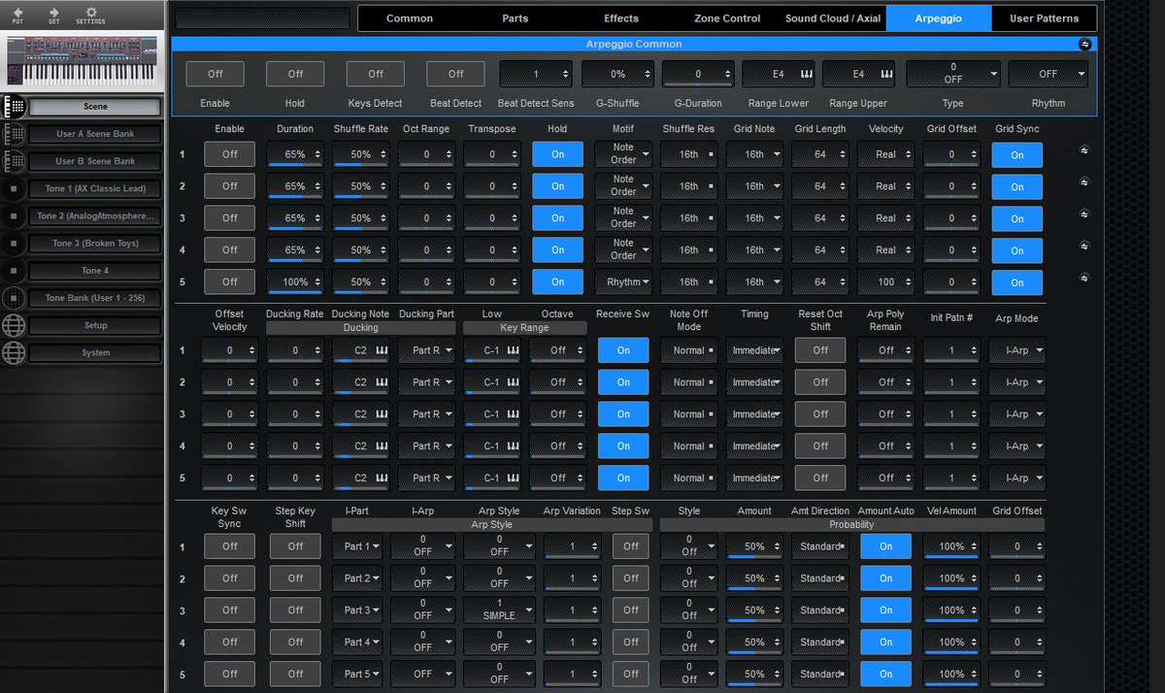Open keyboard picker on Range Lower E4
Image resolution: width=1165 pixels, height=693 pixels.
(x=805, y=74)
